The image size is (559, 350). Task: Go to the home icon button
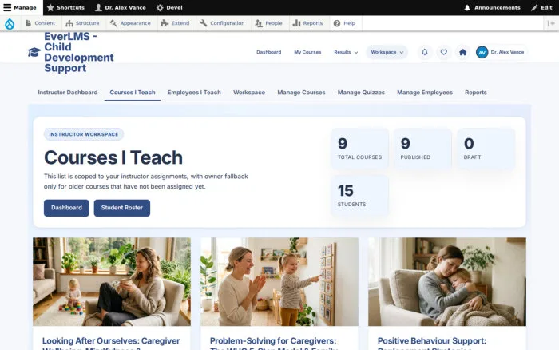462,52
